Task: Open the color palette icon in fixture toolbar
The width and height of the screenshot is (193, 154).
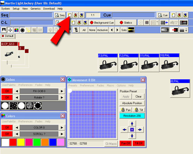Action: [16, 30]
